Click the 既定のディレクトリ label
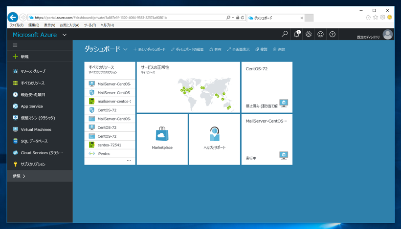Screen dimensions: 401x229 coord(368,37)
